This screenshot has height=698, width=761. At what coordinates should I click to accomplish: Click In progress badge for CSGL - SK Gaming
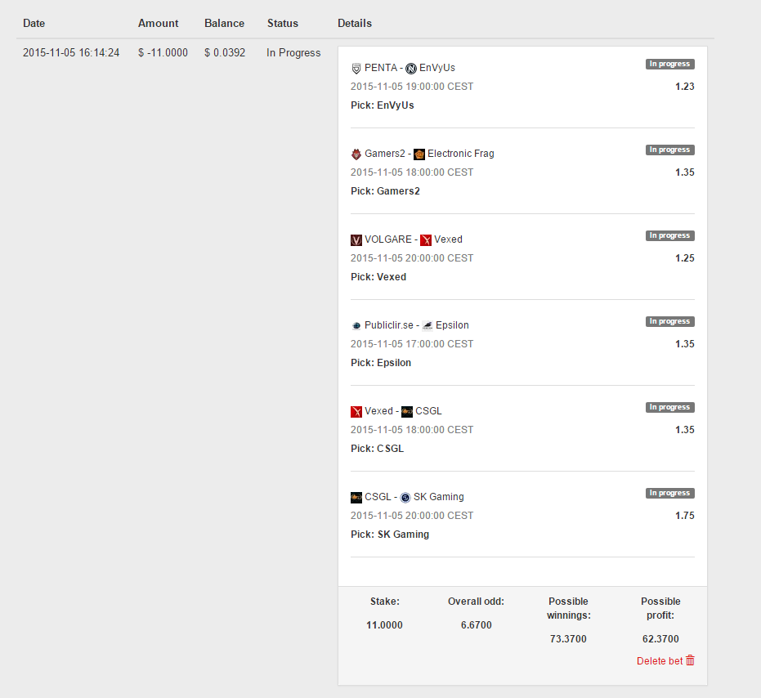(x=669, y=493)
